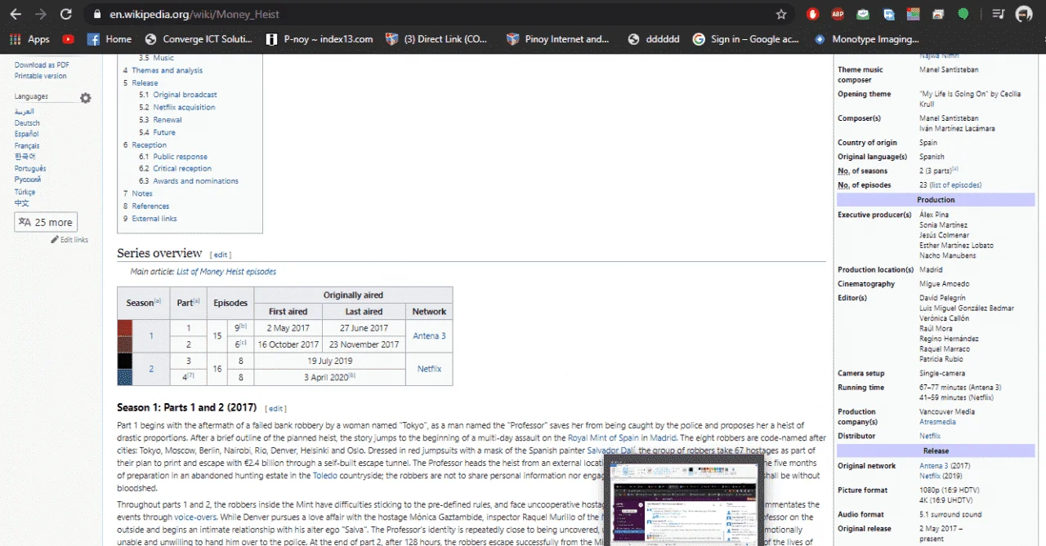Open the Toledo link in the paragraph
The width and height of the screenshot is (1046, 546).
(x=324, y=475)
